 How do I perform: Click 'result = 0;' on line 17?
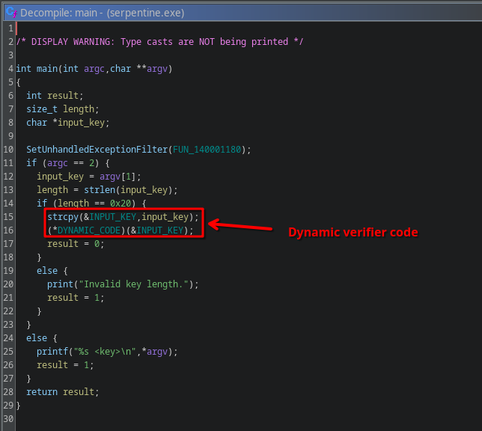[x=76, y=244]
